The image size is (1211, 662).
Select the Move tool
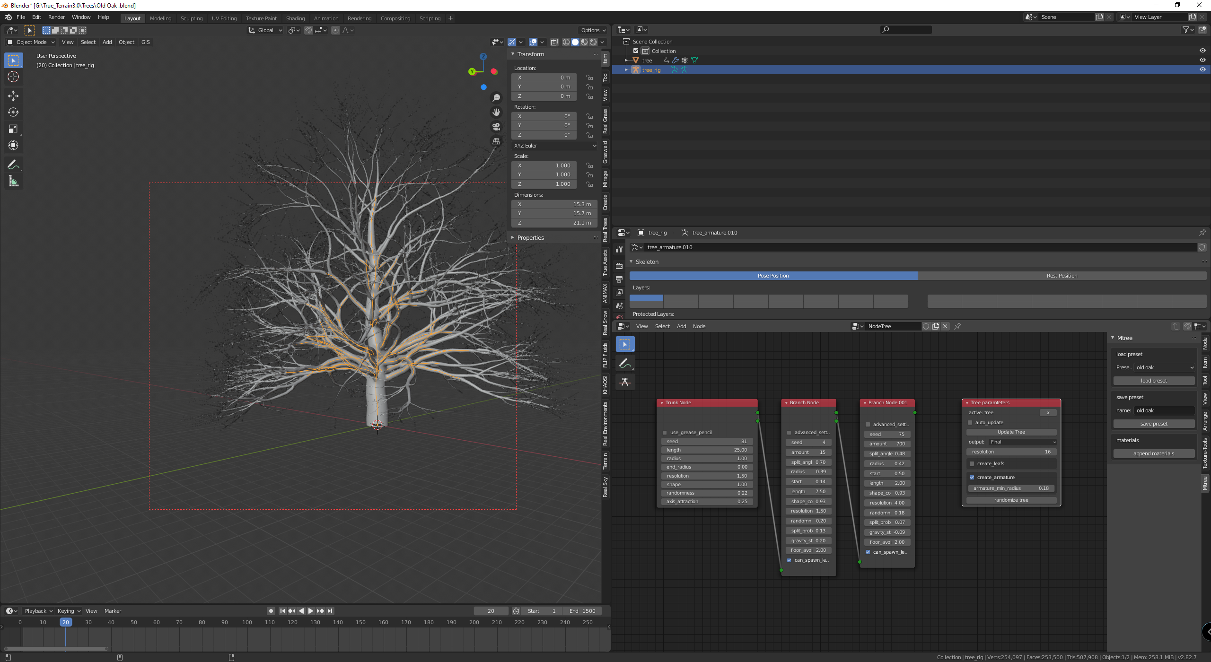pyautogui.click(x=13, y=96)
